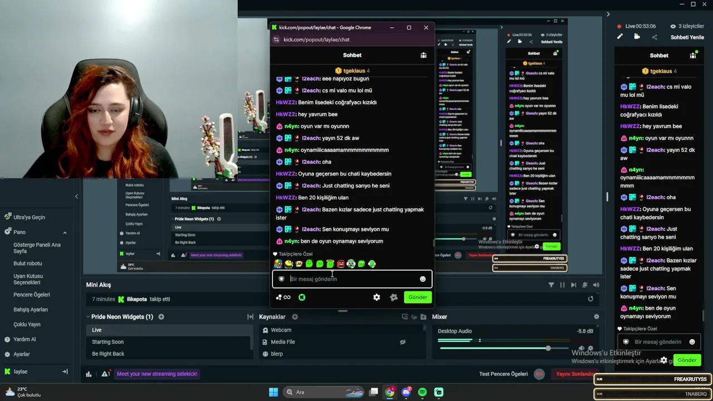Skip the current alert in Mini Akış
Image resolution: width=713 pixels, height=401 pixels.
[573, 285]
